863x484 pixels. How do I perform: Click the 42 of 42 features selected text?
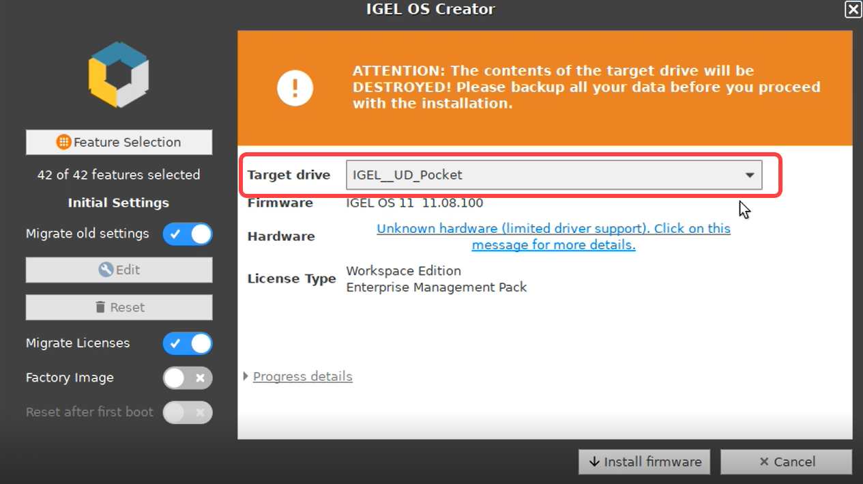coord(119,175)
